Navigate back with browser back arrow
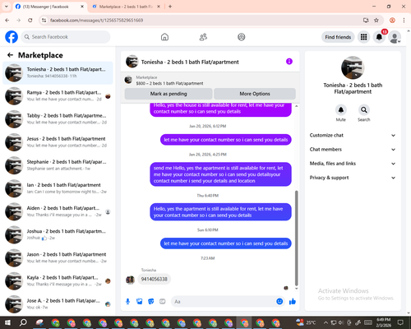The height and width of the screenshot is (329, 411). coord(7,21)
